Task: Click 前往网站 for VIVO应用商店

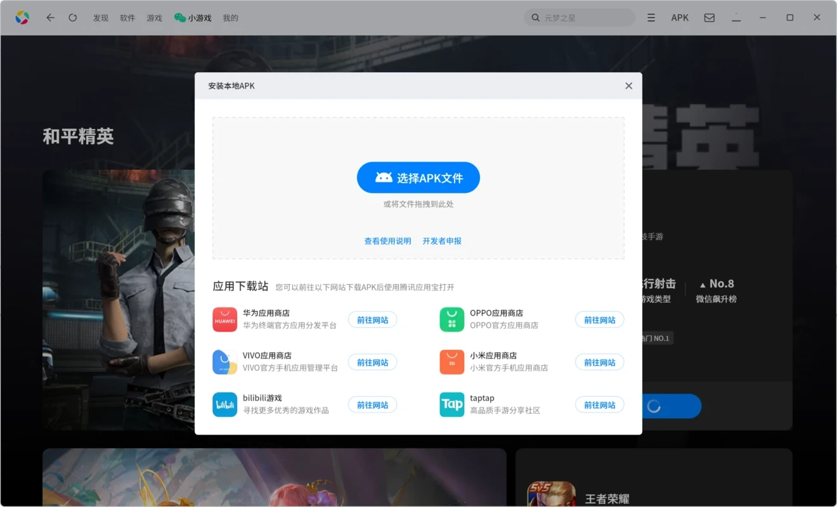Action: point(373,362)
